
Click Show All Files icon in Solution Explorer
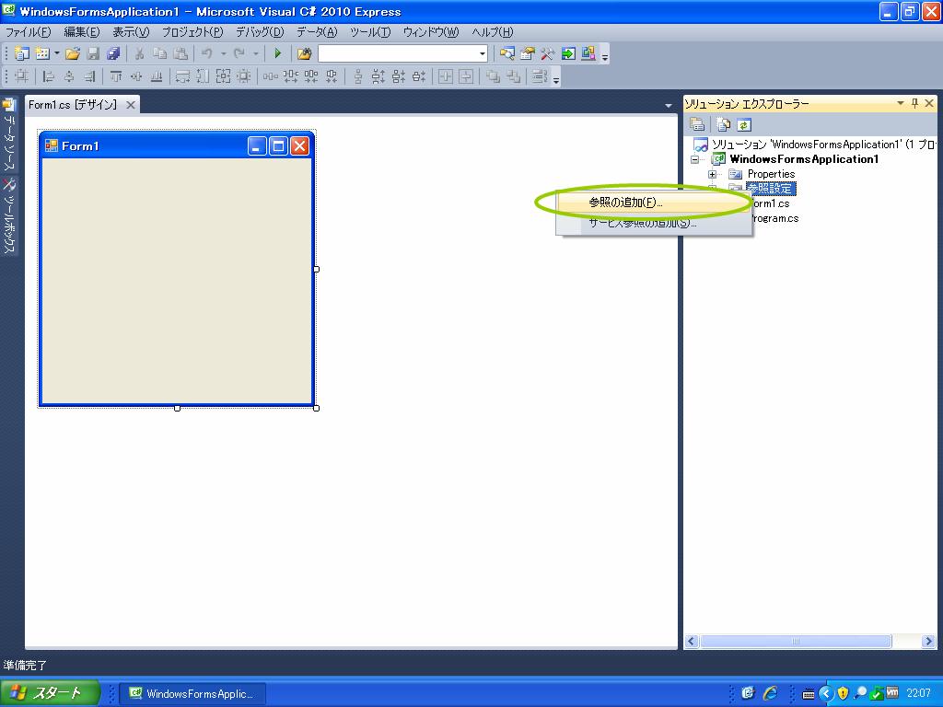point(724,124)
